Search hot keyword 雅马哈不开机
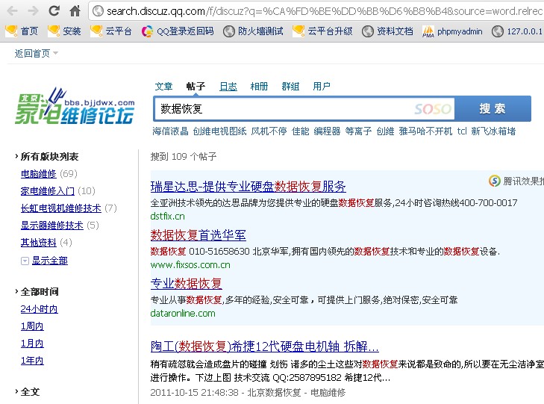 tap(425, 131)
